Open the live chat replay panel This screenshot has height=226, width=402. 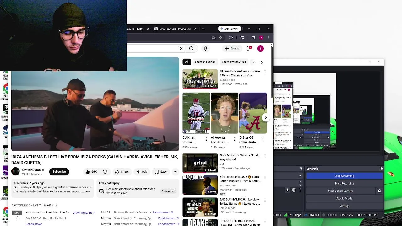click(168, 191)
